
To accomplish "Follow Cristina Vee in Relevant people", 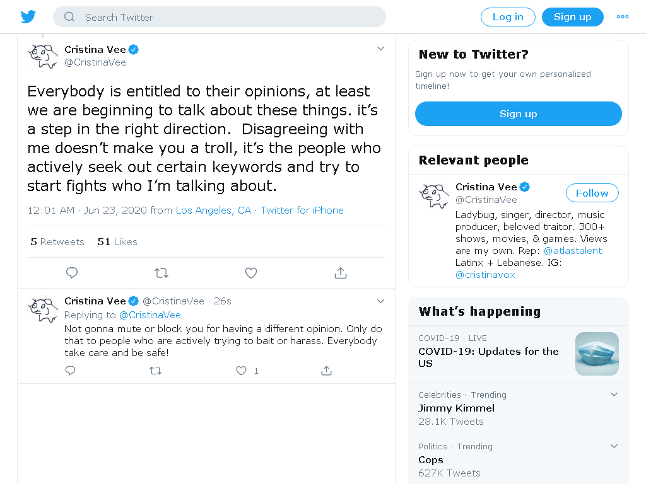I will pyautogui.click(x=592, y=193).
